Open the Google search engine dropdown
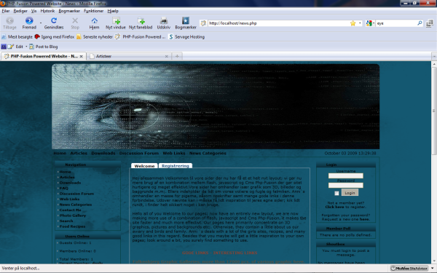 [x=370, y=23]
